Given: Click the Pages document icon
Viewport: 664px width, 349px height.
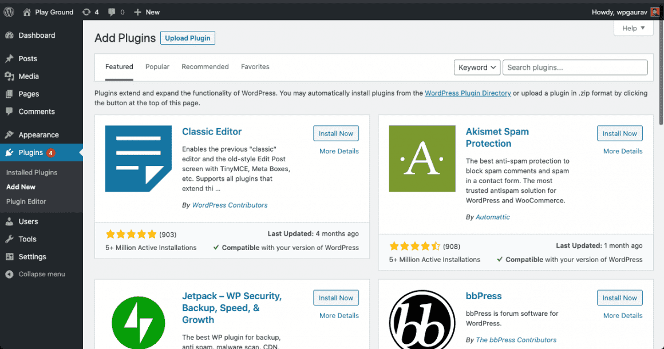Looking at the screenshot, I should click(10, 93).
